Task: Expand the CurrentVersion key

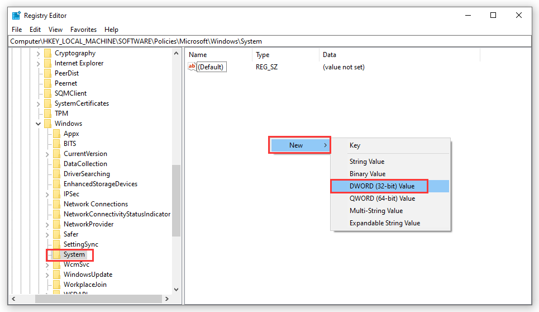Action: 47,154
